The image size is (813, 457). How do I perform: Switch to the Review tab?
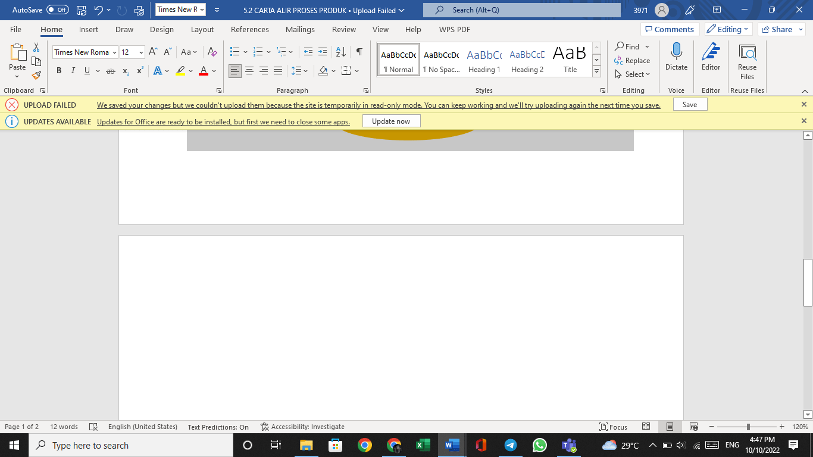coord(344,29)
